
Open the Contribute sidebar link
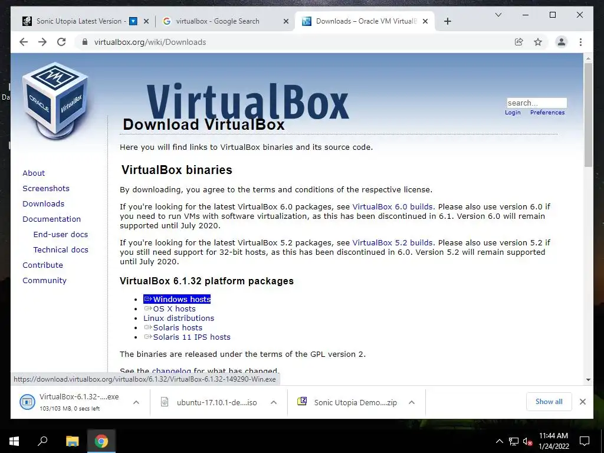42,265
